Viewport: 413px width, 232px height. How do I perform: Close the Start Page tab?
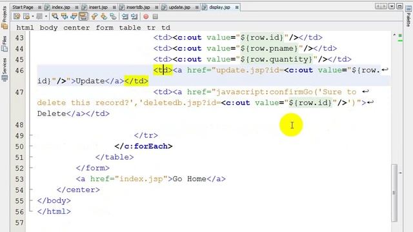point(39,7)
